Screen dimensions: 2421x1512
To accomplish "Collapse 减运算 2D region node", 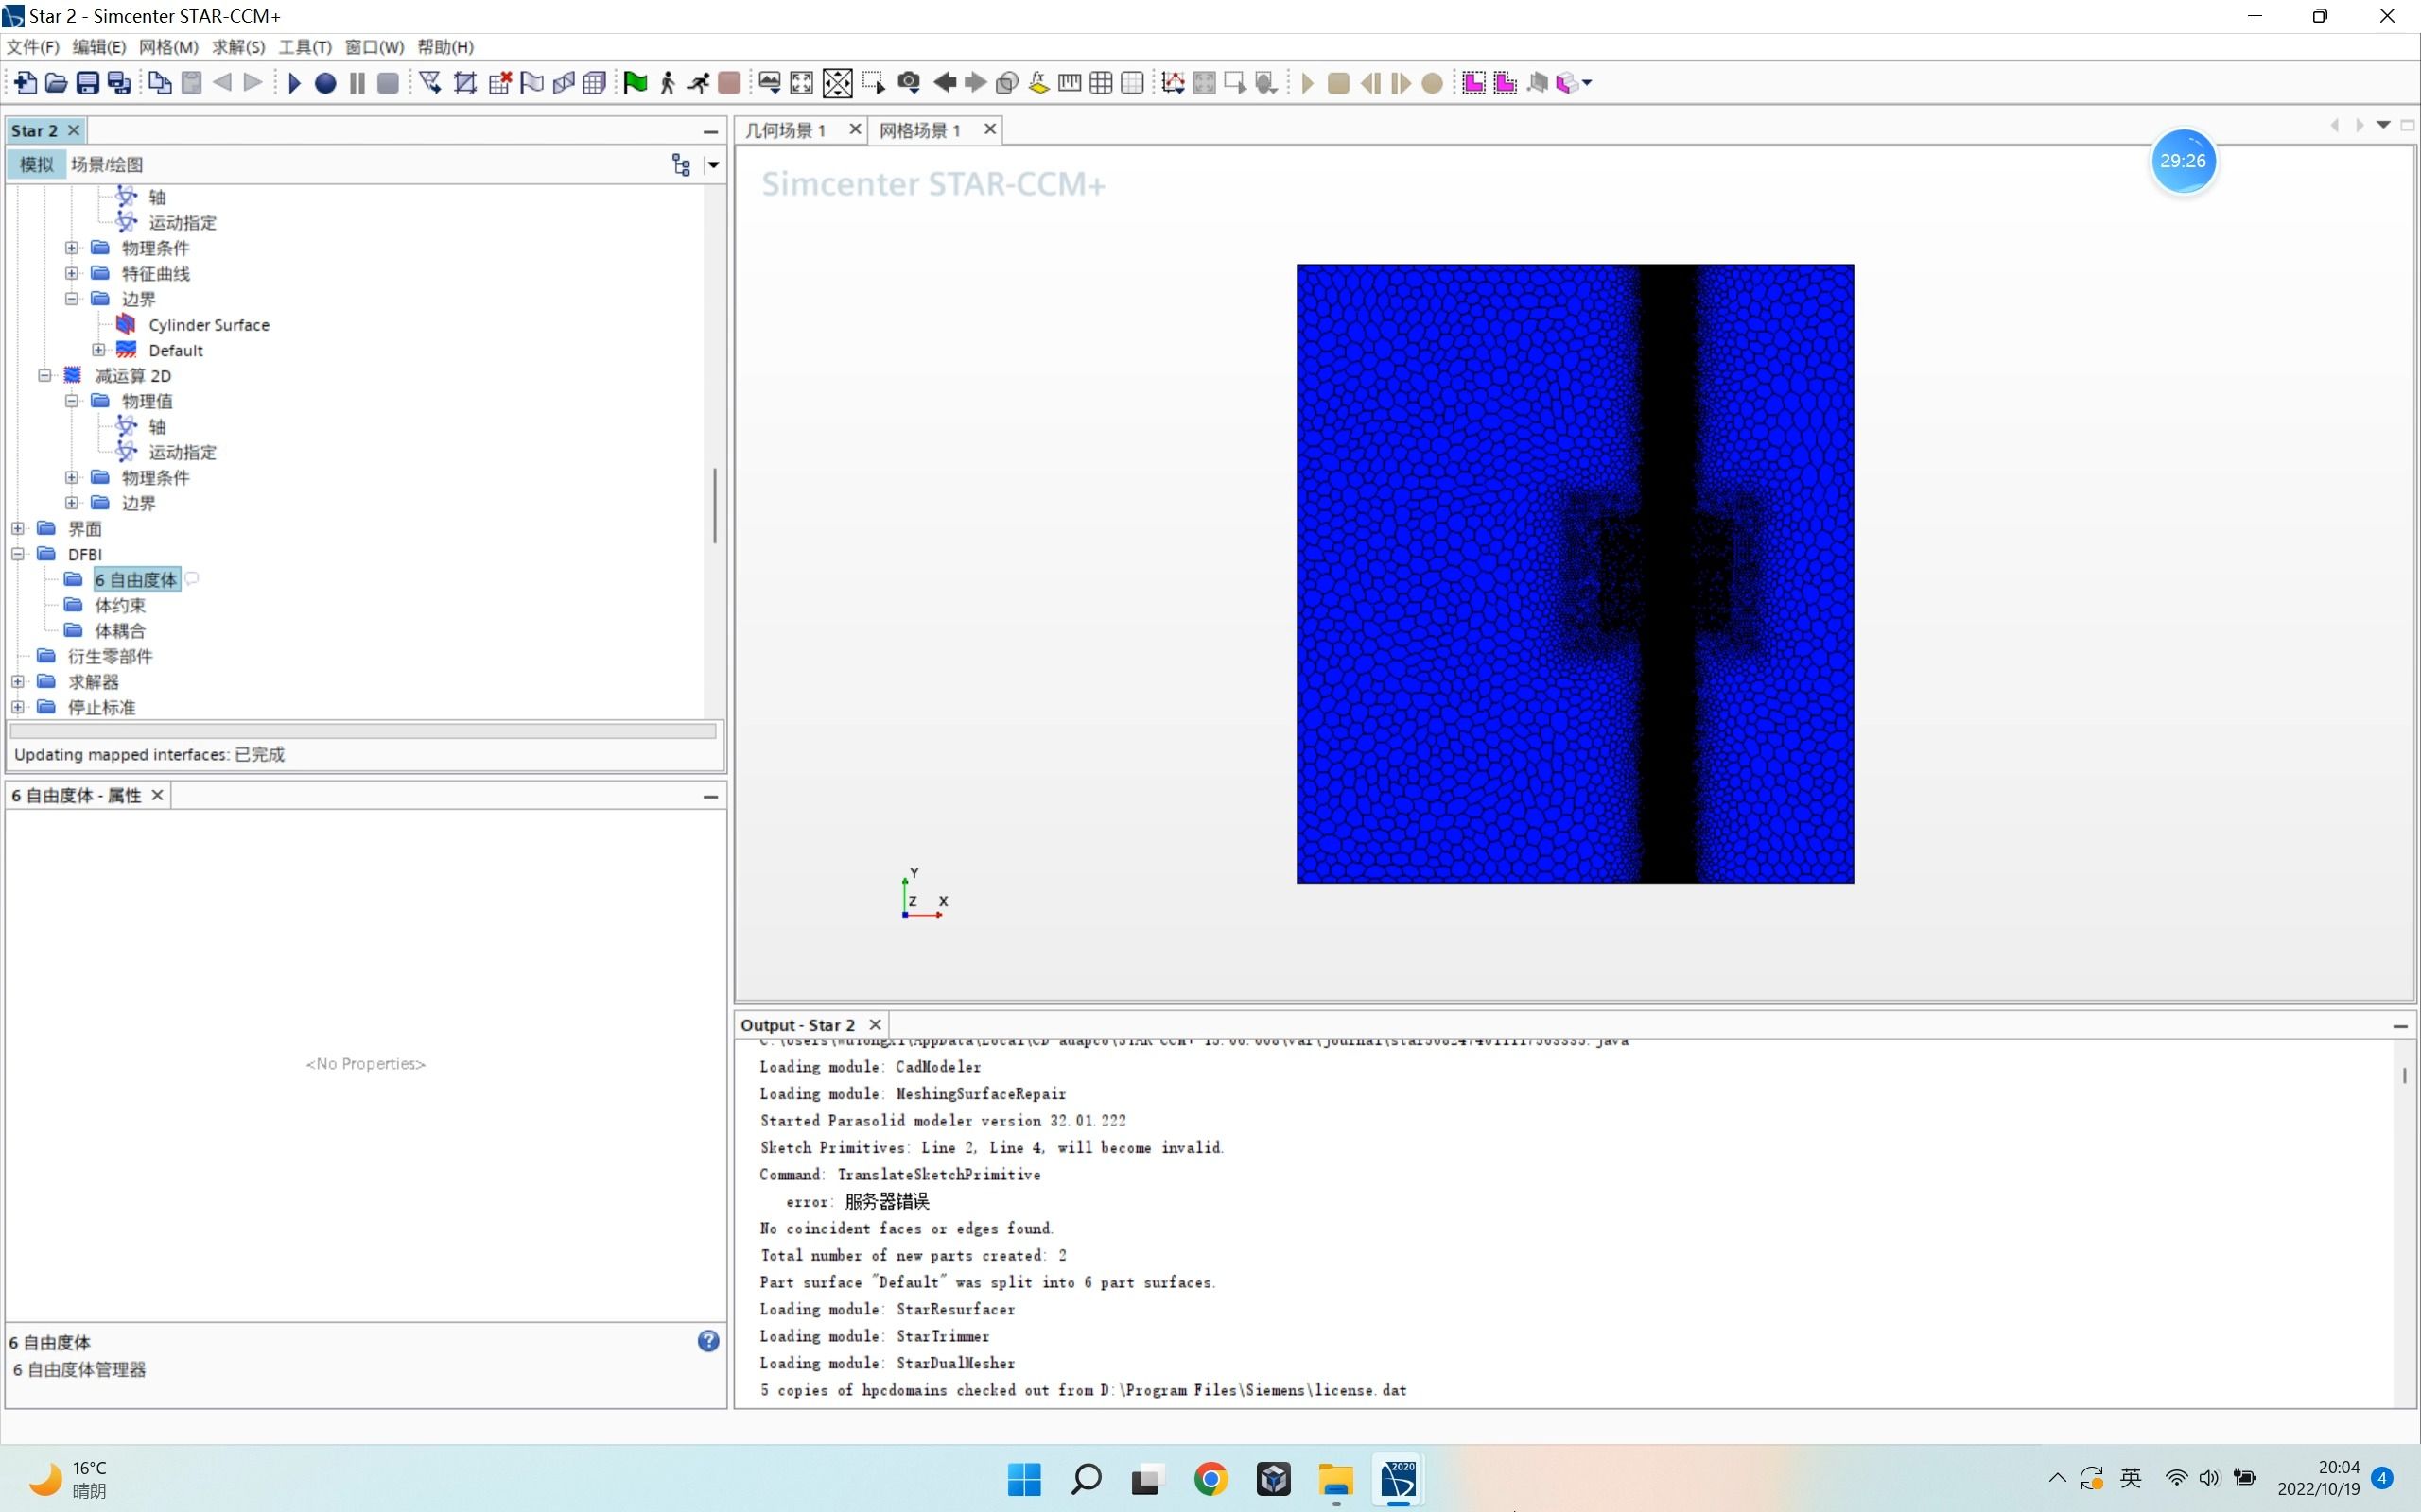I will [45, 375].
